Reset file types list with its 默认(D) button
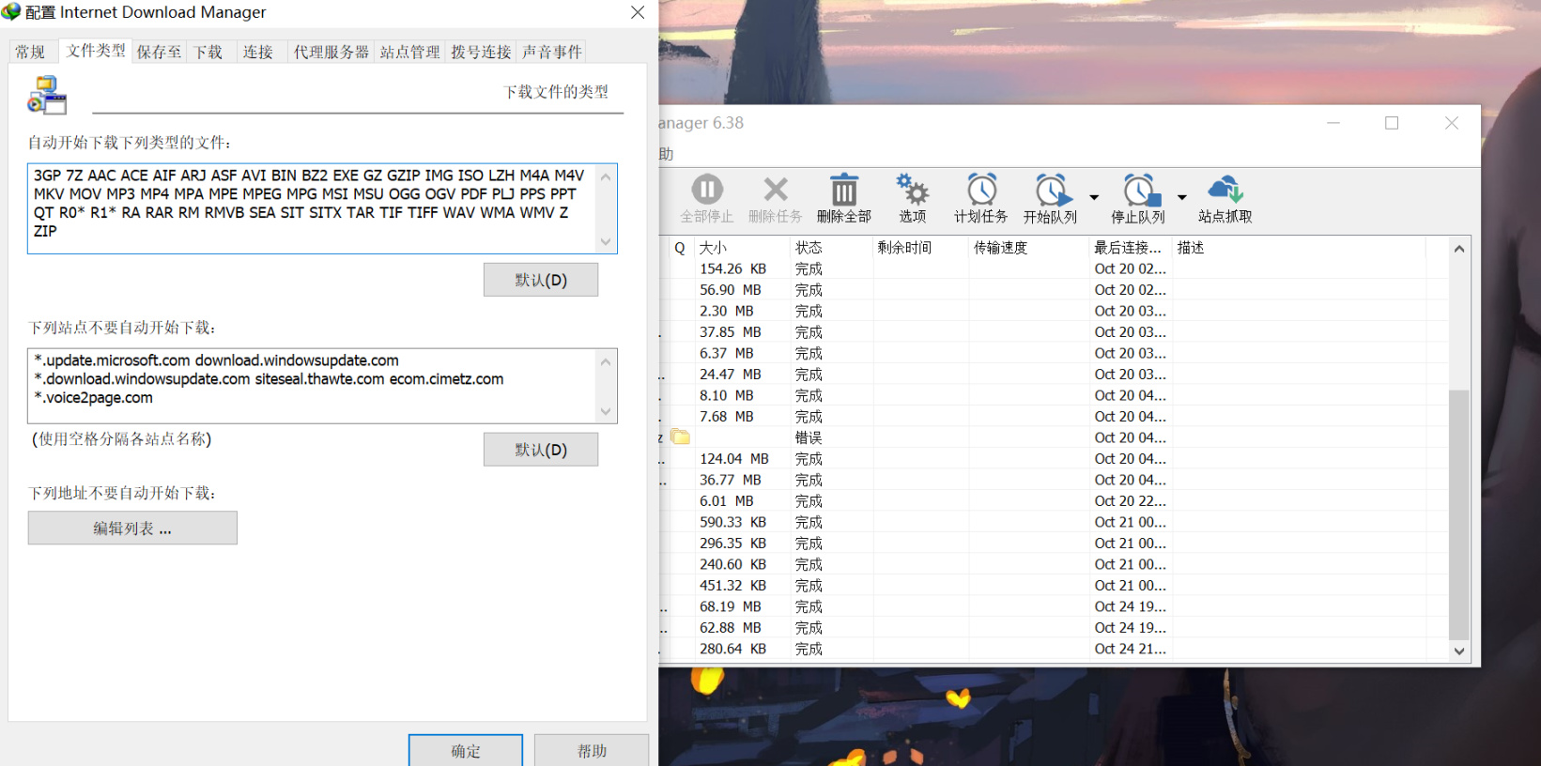 pos(541,280)
